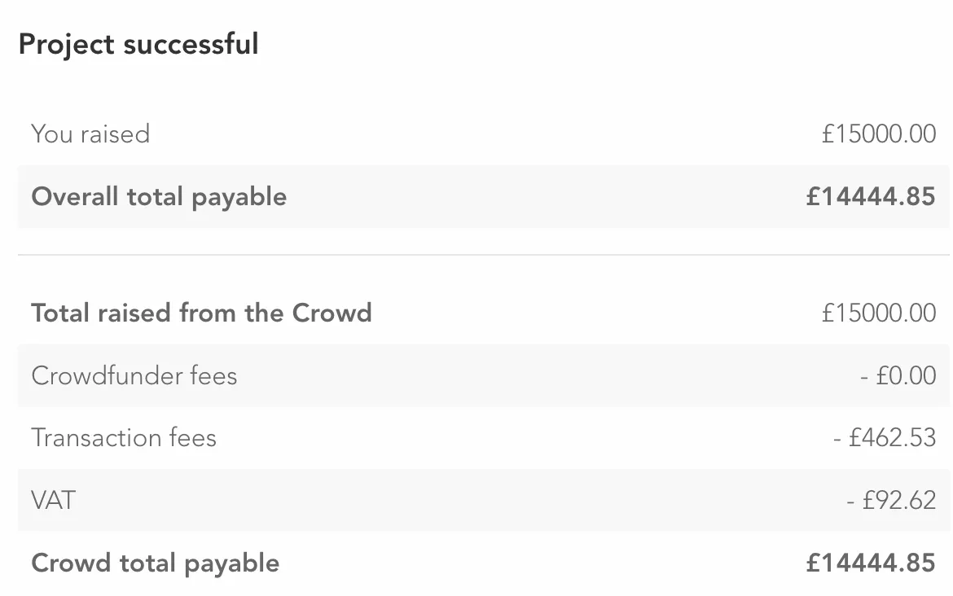Select the 'Total raised from the Crowd' label
Image resolution: width=953 pixels, height=596 pixels.
(x=201, y=313)
